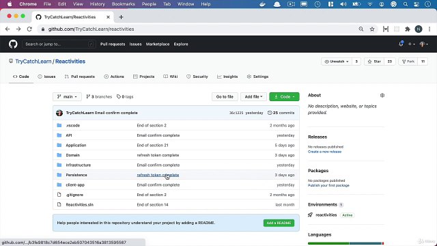This screenshot has height=246, width=437.
Task: Click the zoom magnifier icon in the address bar
Action: 361,29
